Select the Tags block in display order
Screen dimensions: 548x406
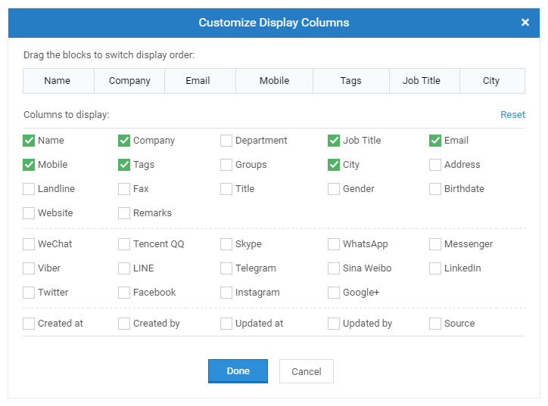(x=351, y=81)
